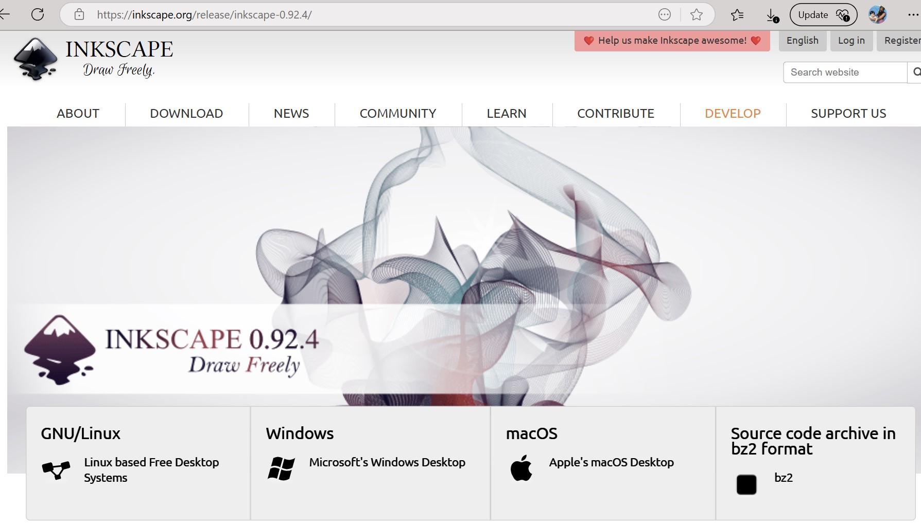
Task: Click the INKSCAPE Draw Freely header title
Action: pyautogui.click(x=119, y=58)
